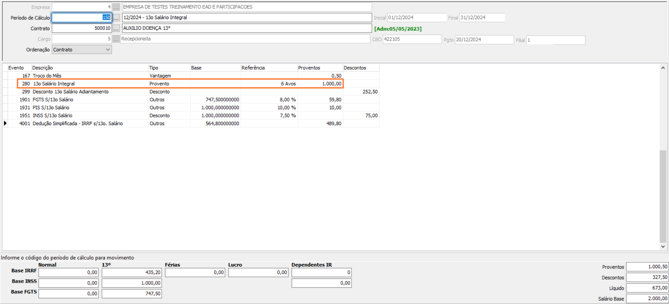Viewport: 669px width, 304px height.
Task: Click the Cargo lookup ellipsis button
Action: (x=116, y=39)
